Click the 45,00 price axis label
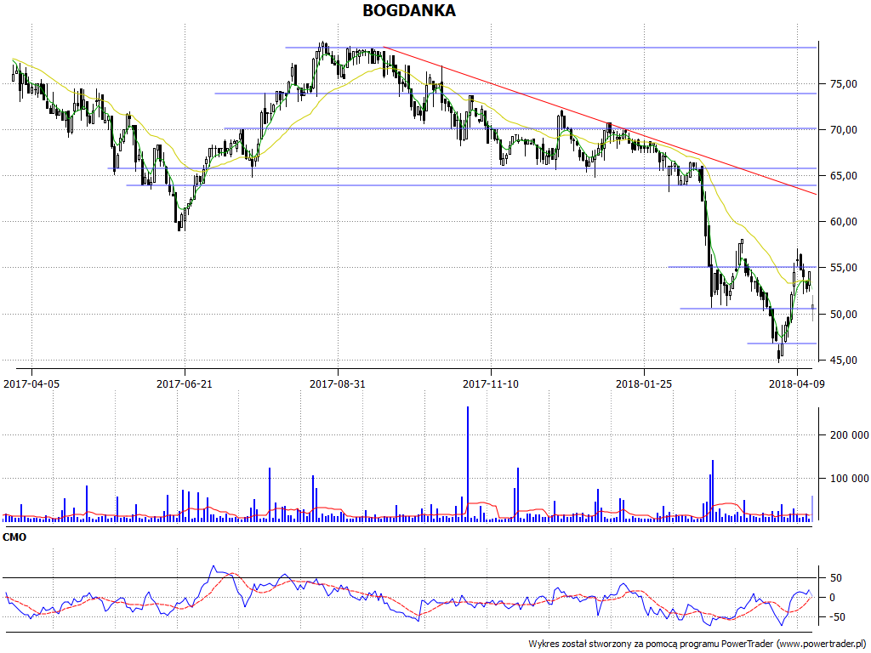 click(x=843, y=361)
